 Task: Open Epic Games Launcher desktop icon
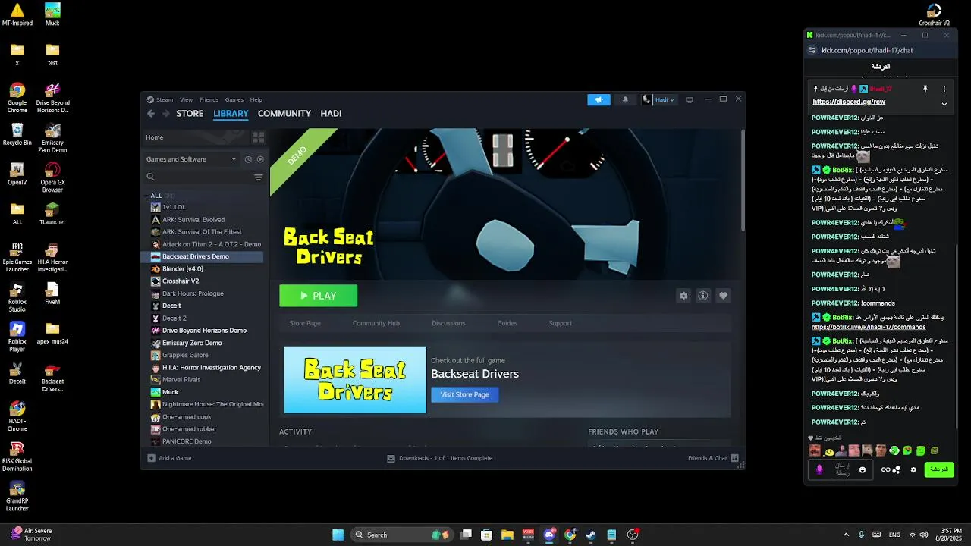click(x=17, y=258)
